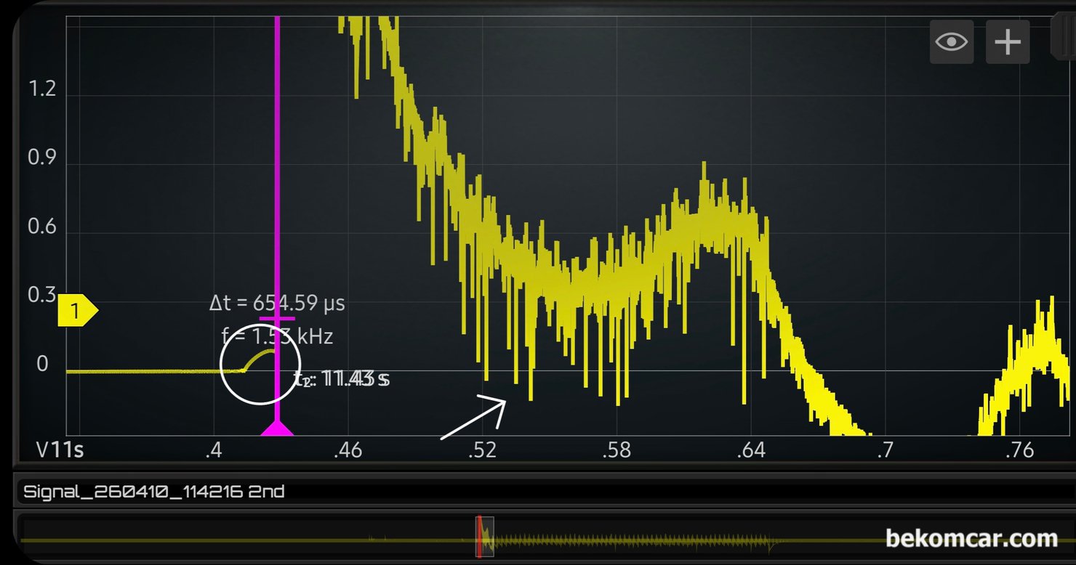Viewport: 1076px width, 565px height.
Task: Click the Signal_260410_114216 2nd name field
Action: tap(154, 492)
